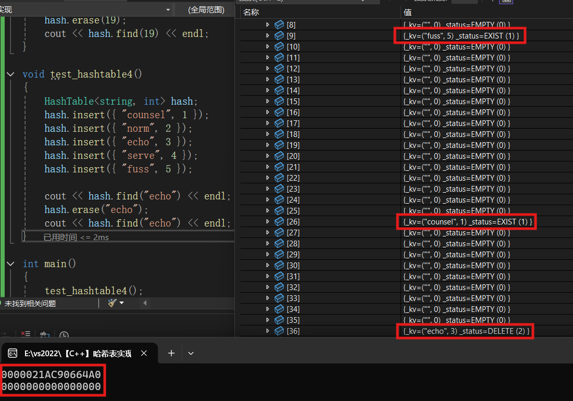
Task: Click the 已用时间 <= 2ms perf tip
Action: click(x=76, y=237)
